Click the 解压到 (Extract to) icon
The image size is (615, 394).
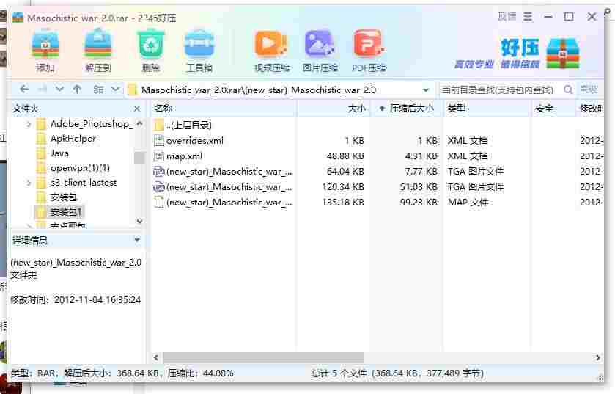point(98,51)
